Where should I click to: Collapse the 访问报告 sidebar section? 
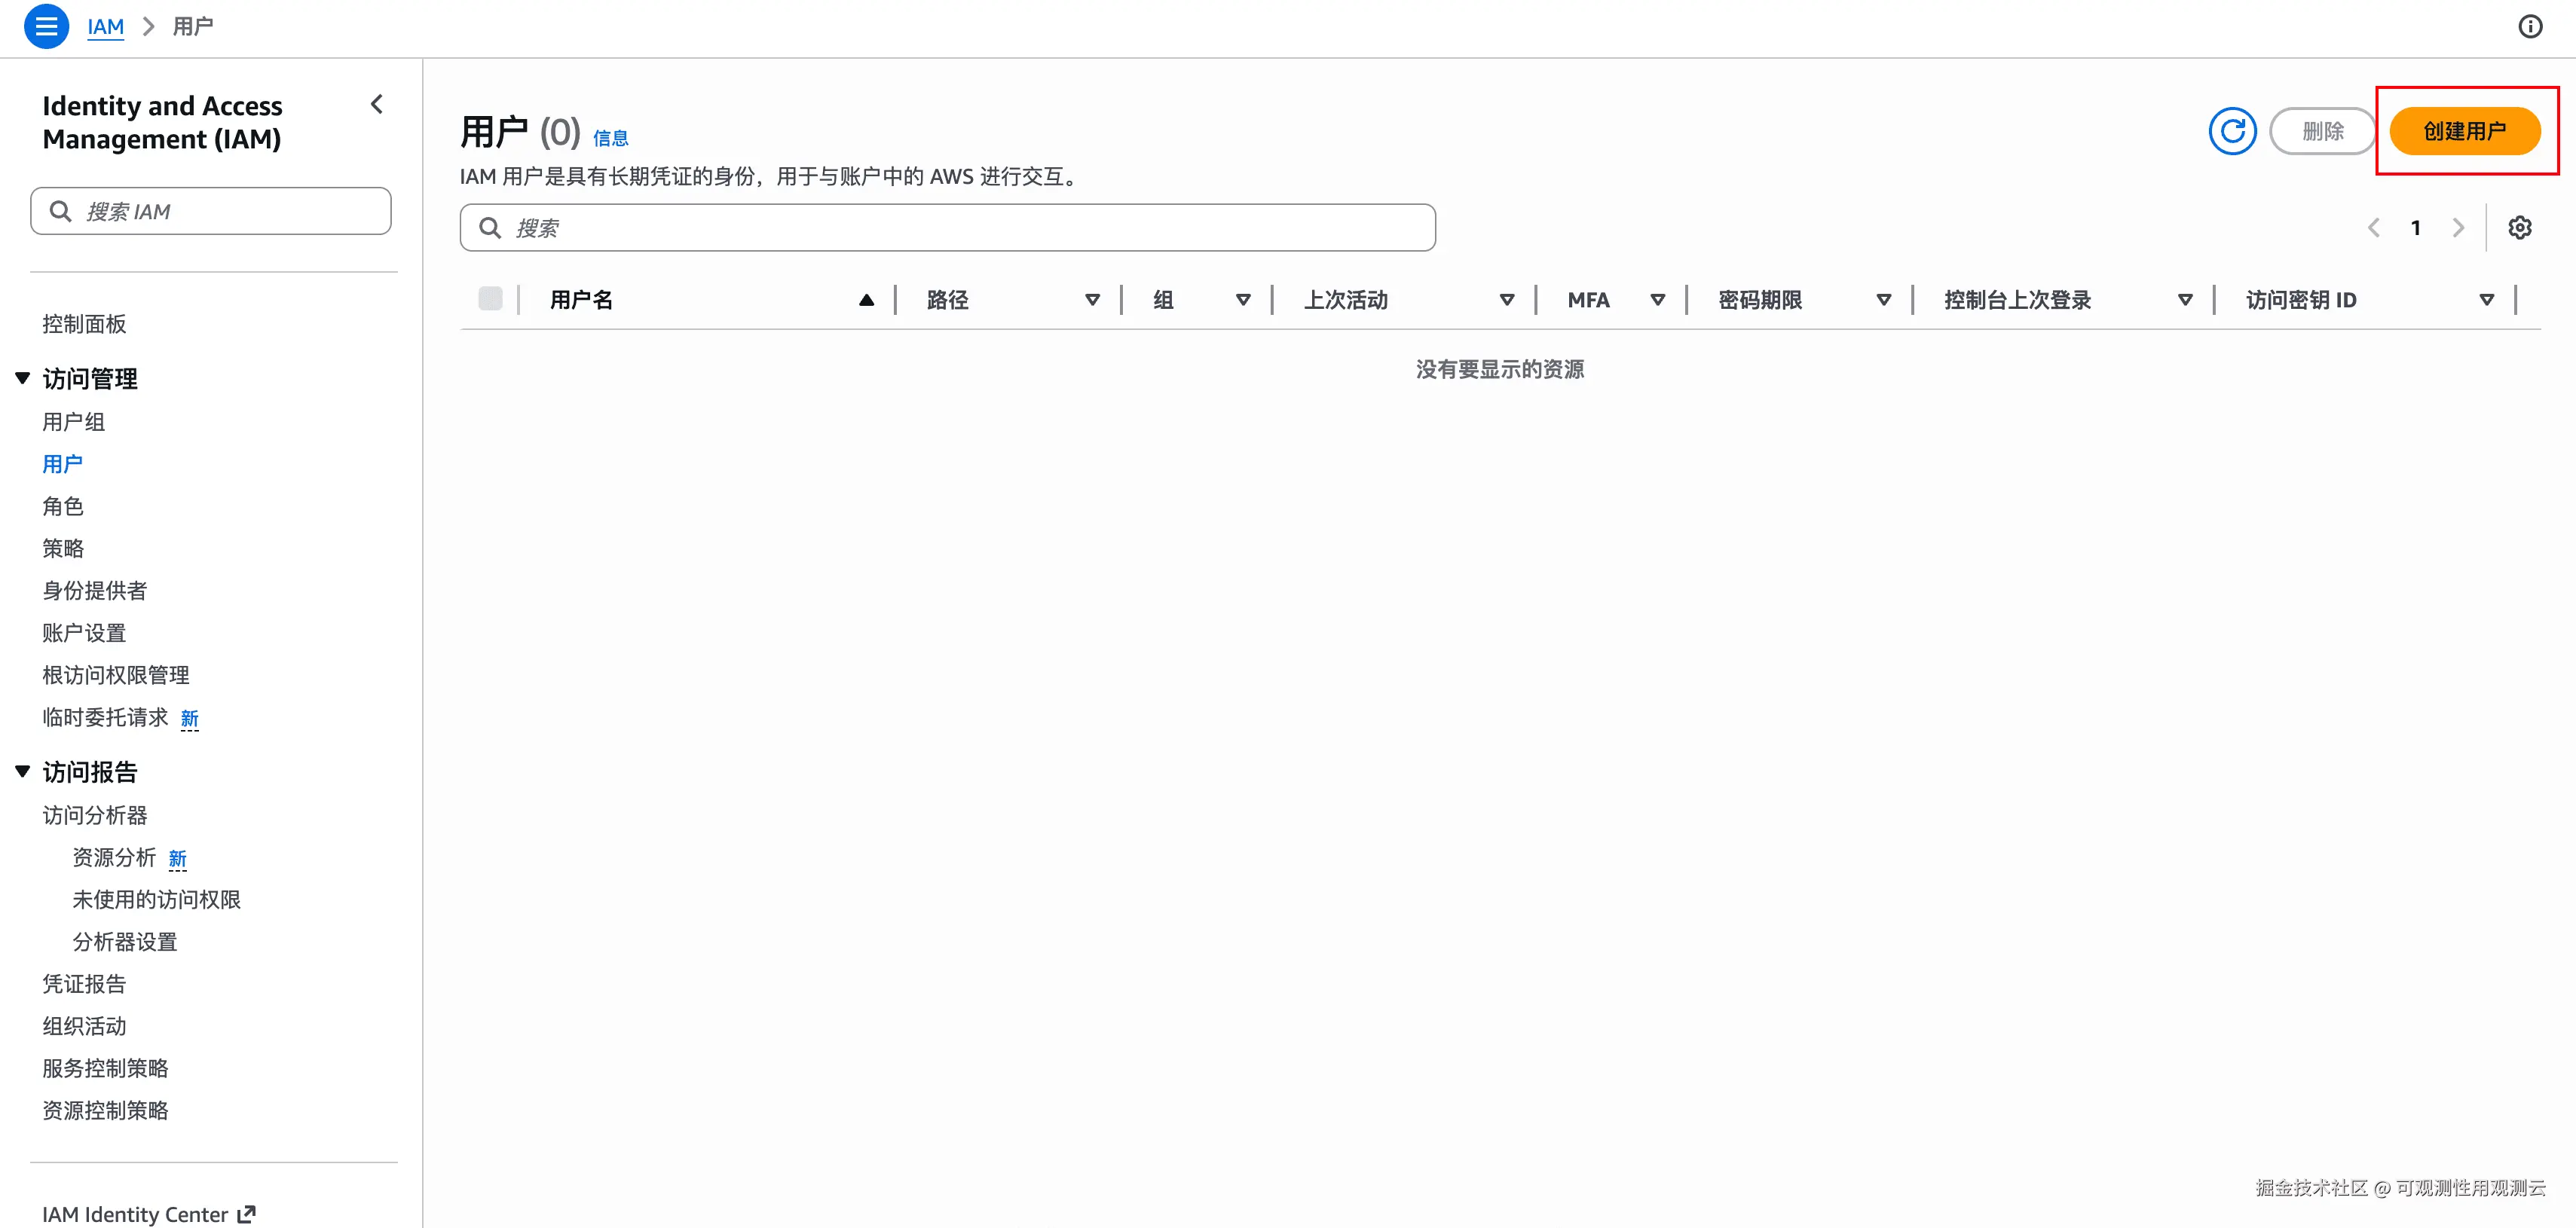pyautogui.click(x=23, y=771)
